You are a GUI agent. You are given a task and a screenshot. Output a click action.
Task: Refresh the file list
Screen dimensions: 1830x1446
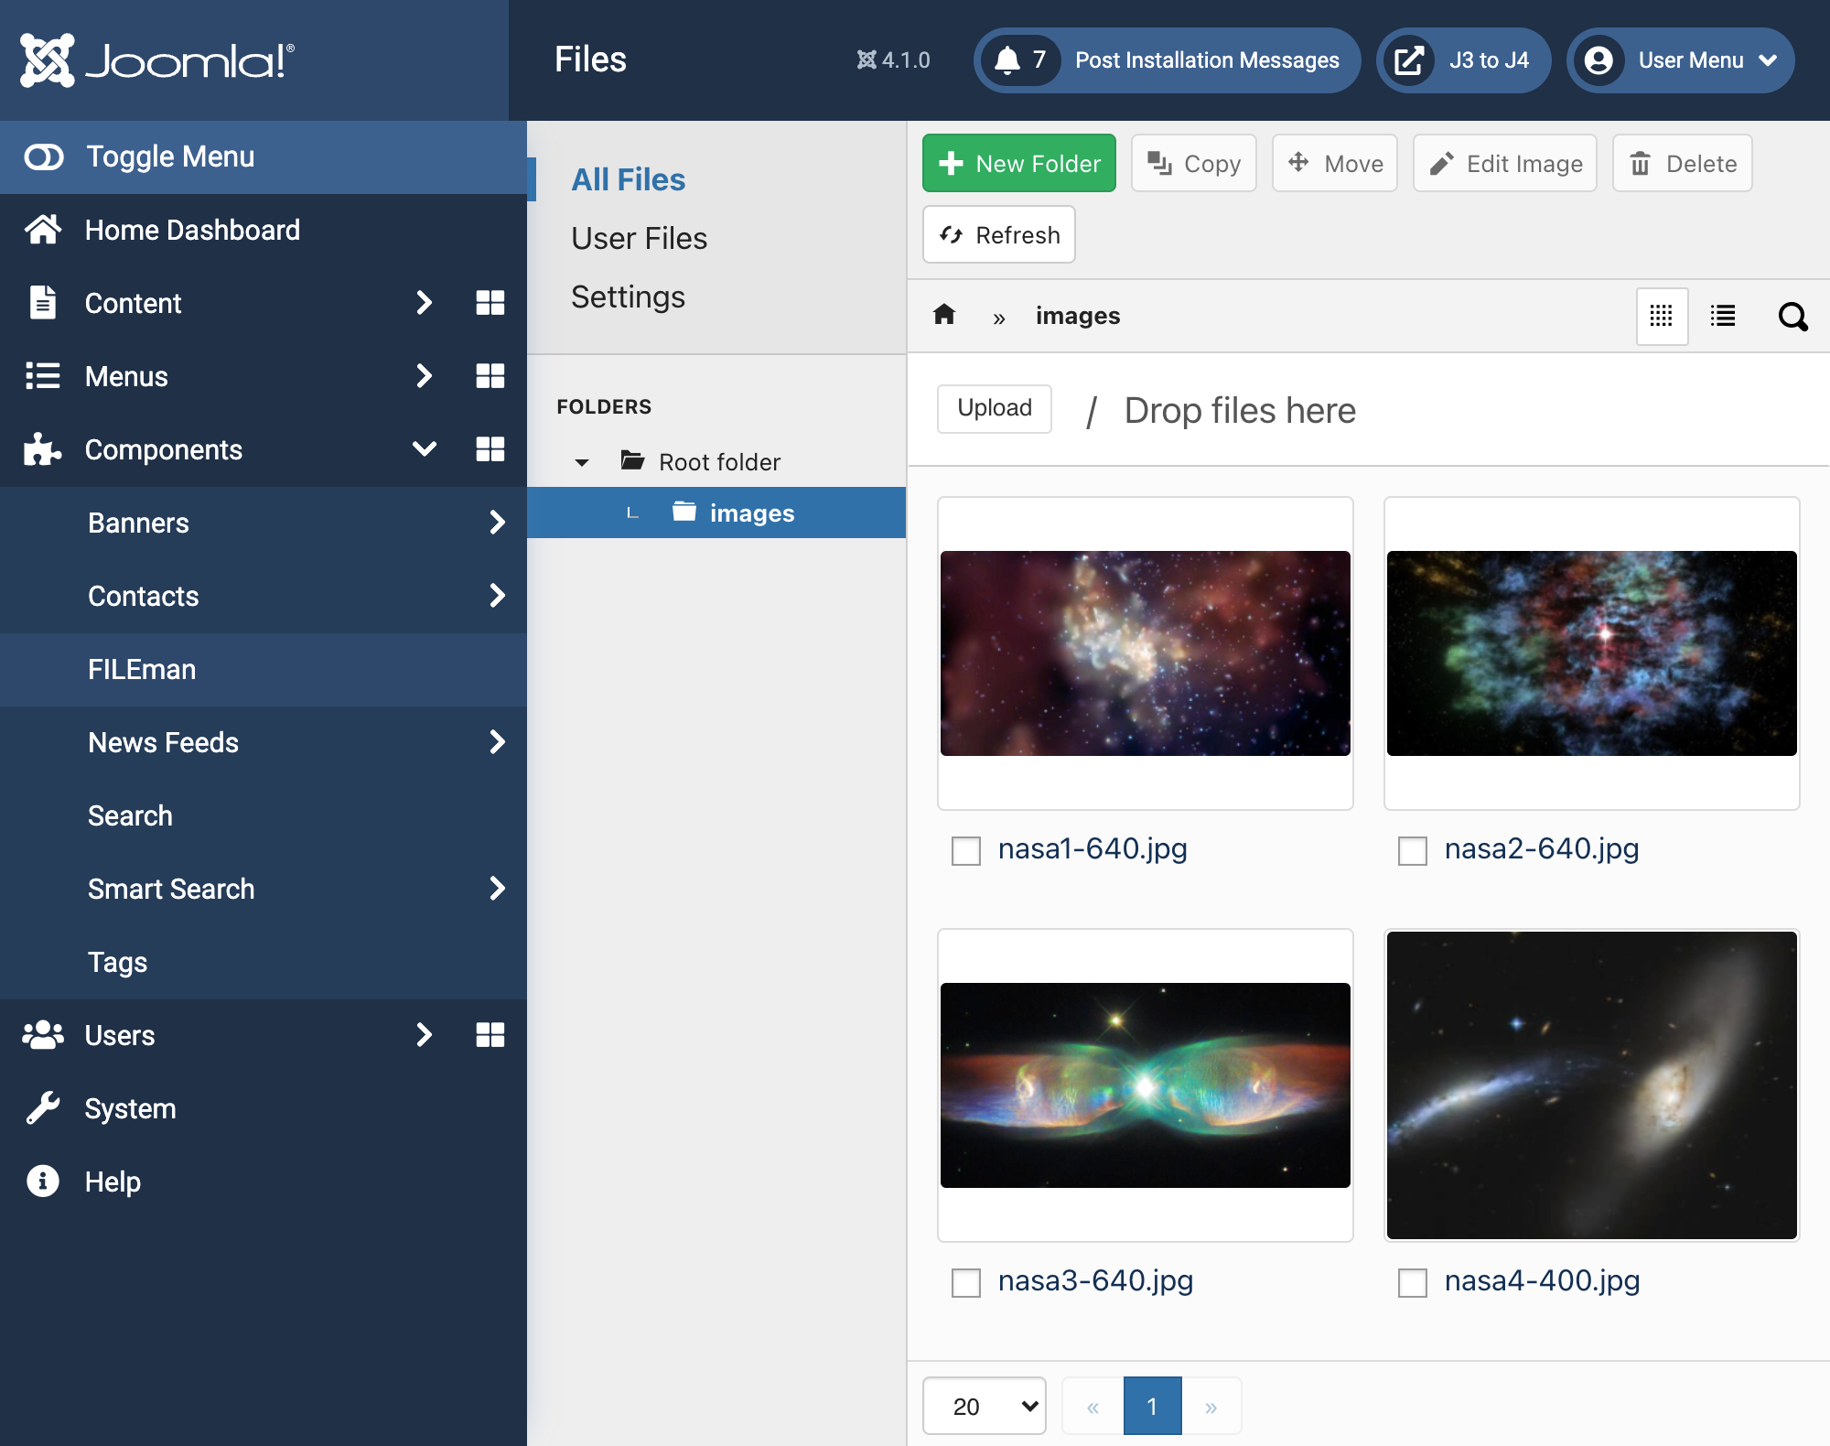pyautogui.click(x=999, y=234)
